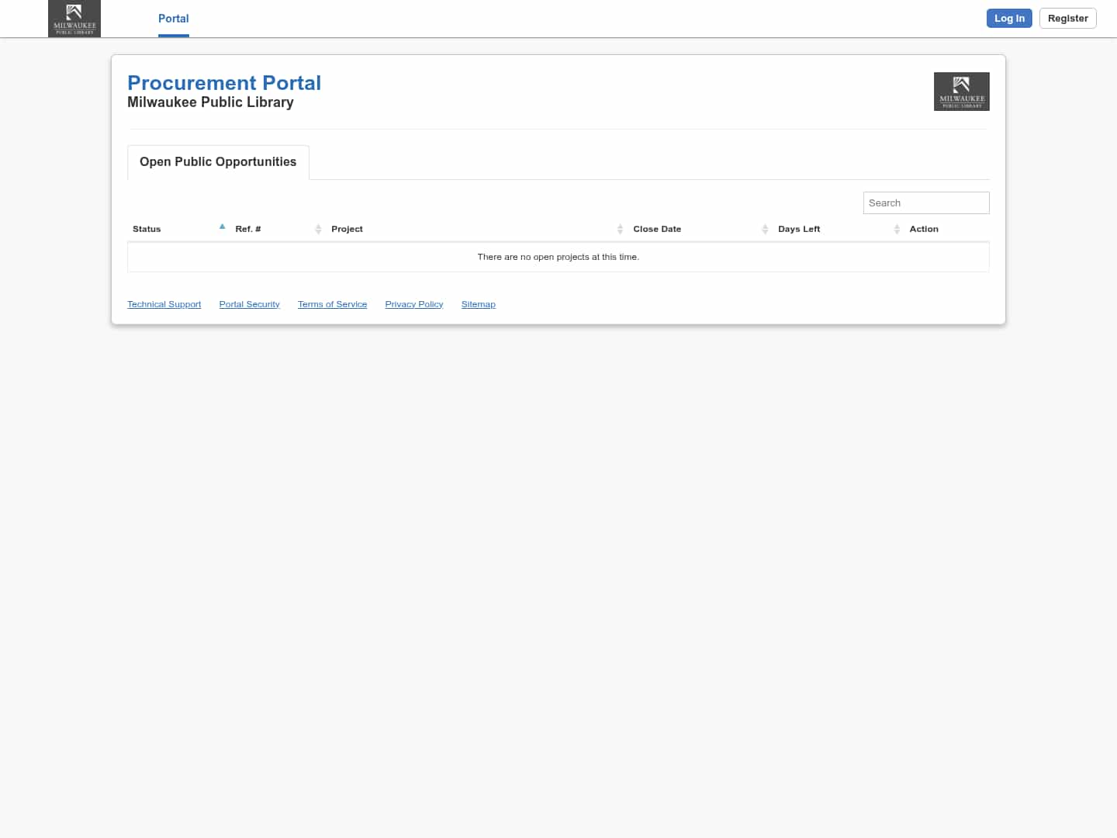Click the sort arrows beside Ref. #
This screenshot has height=838, width=1117.
tap(318, 229)
